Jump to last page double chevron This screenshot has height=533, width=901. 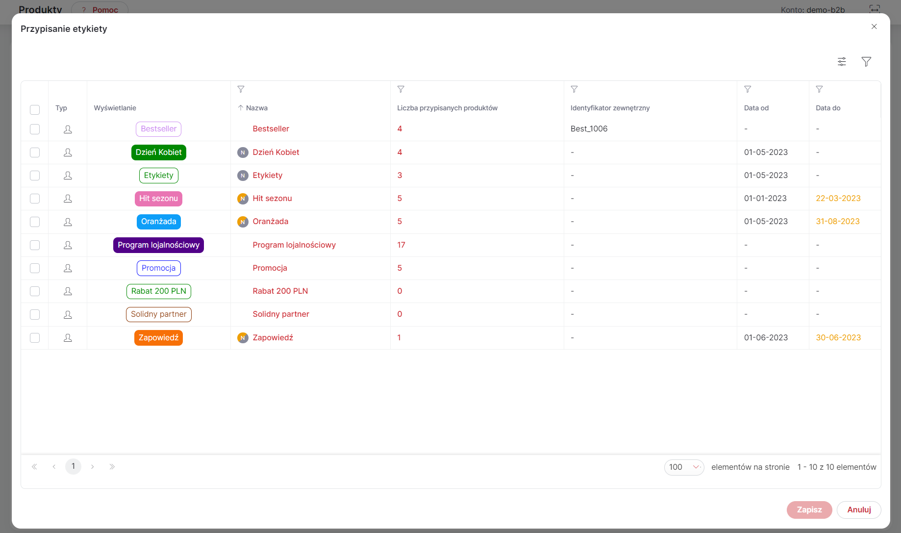pyautogui.click(x=112, y=467)
